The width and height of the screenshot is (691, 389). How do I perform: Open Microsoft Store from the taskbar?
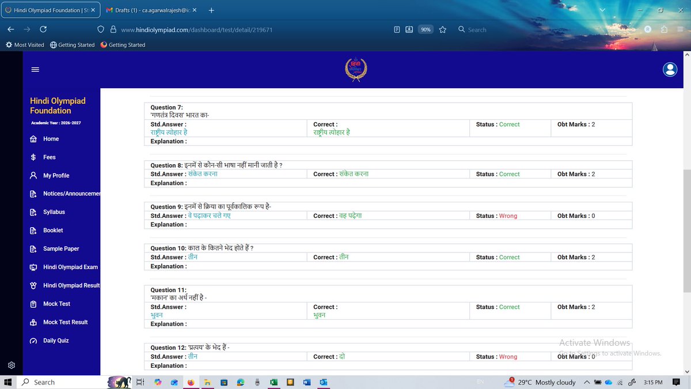(224, 382)
